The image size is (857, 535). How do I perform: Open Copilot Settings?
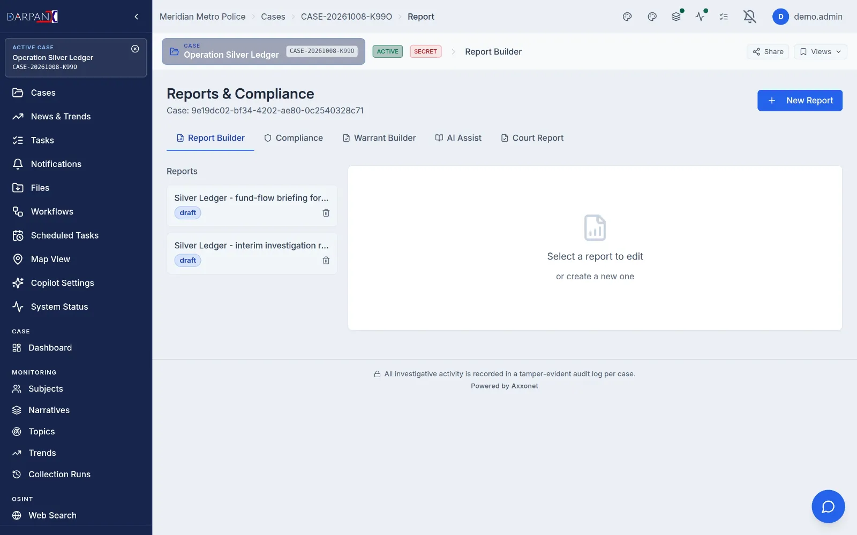point(76,283)
